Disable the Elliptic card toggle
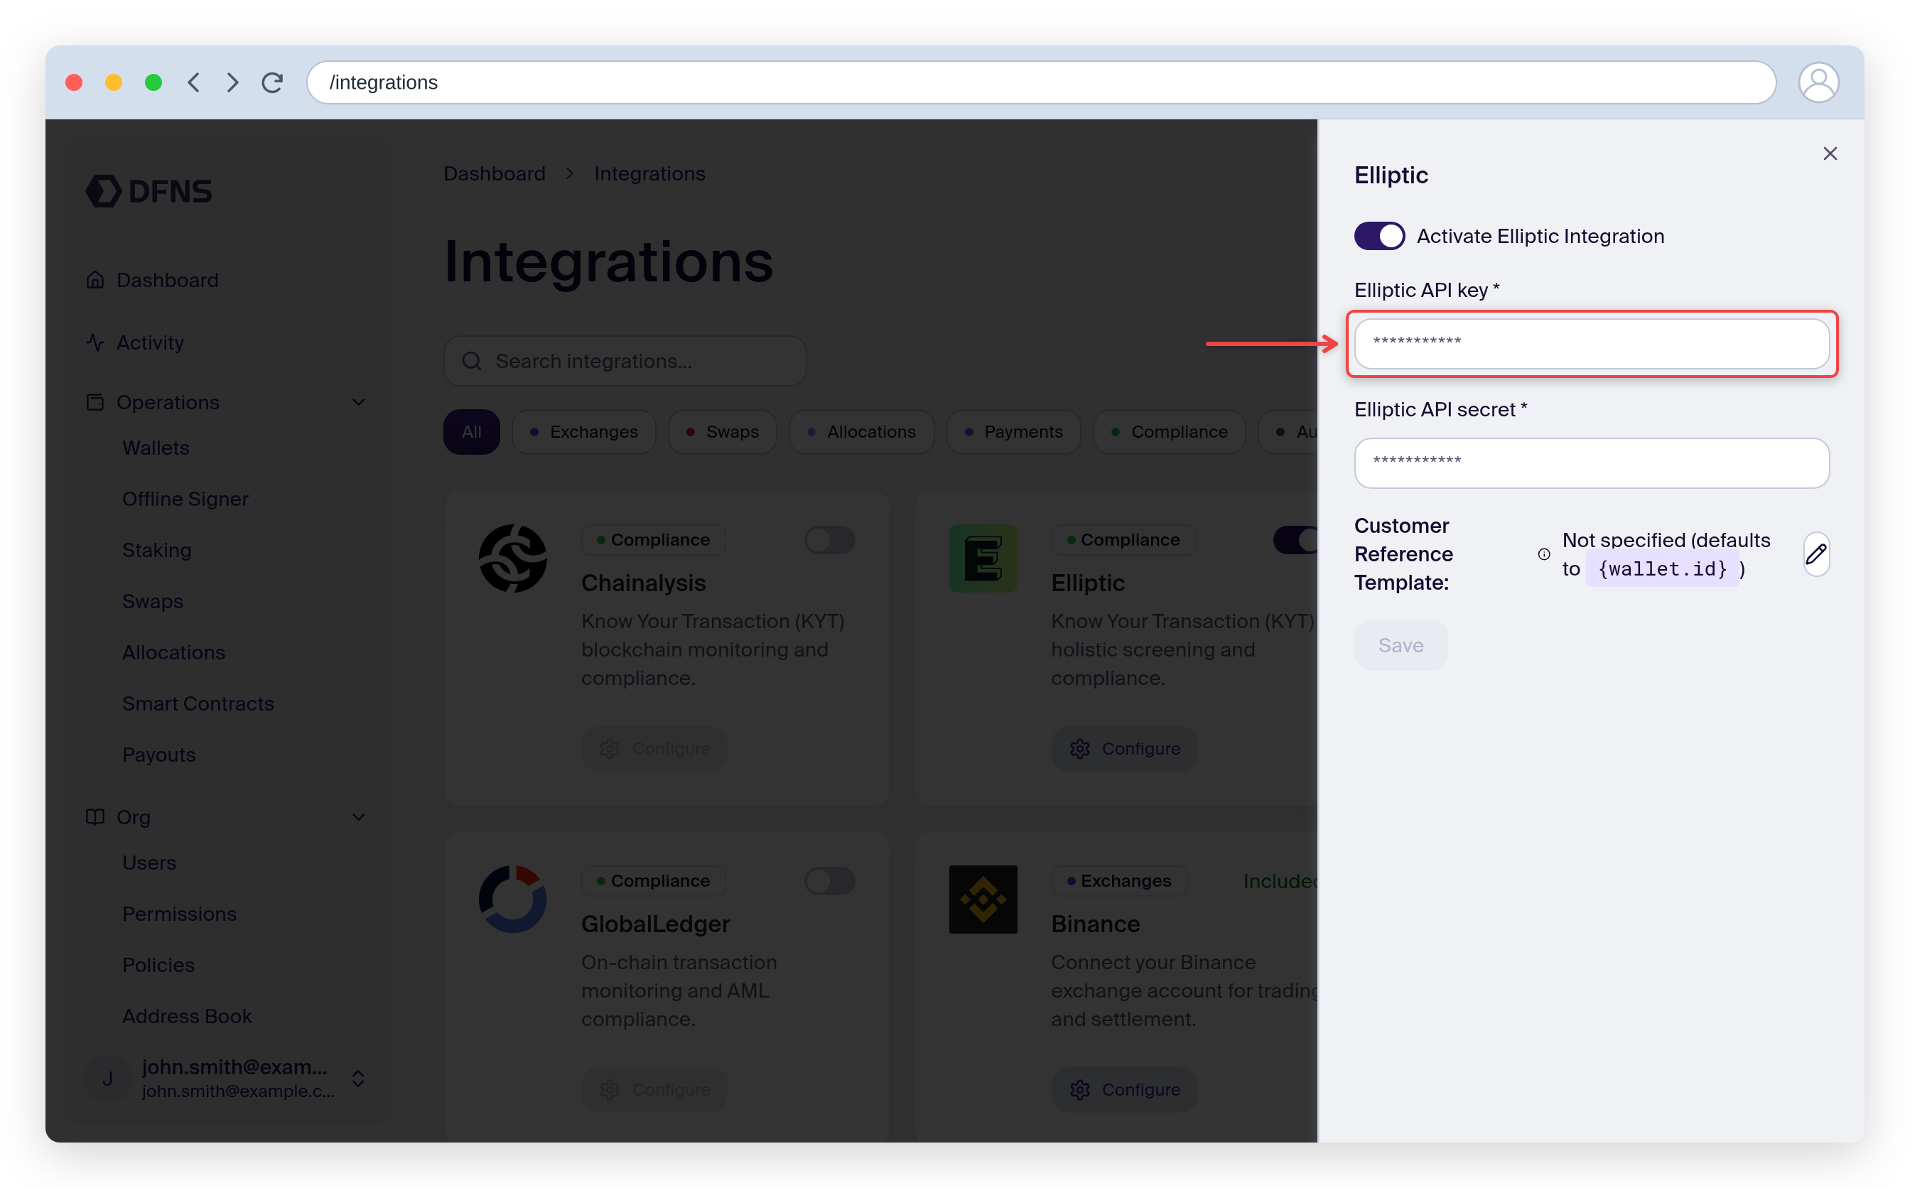The width and height of the screenshot is (1910, 1188). [1295, 540]
